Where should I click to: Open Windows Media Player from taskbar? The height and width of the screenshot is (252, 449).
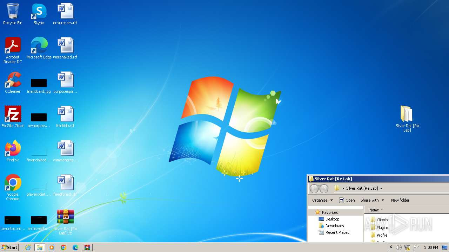point(52,247)
